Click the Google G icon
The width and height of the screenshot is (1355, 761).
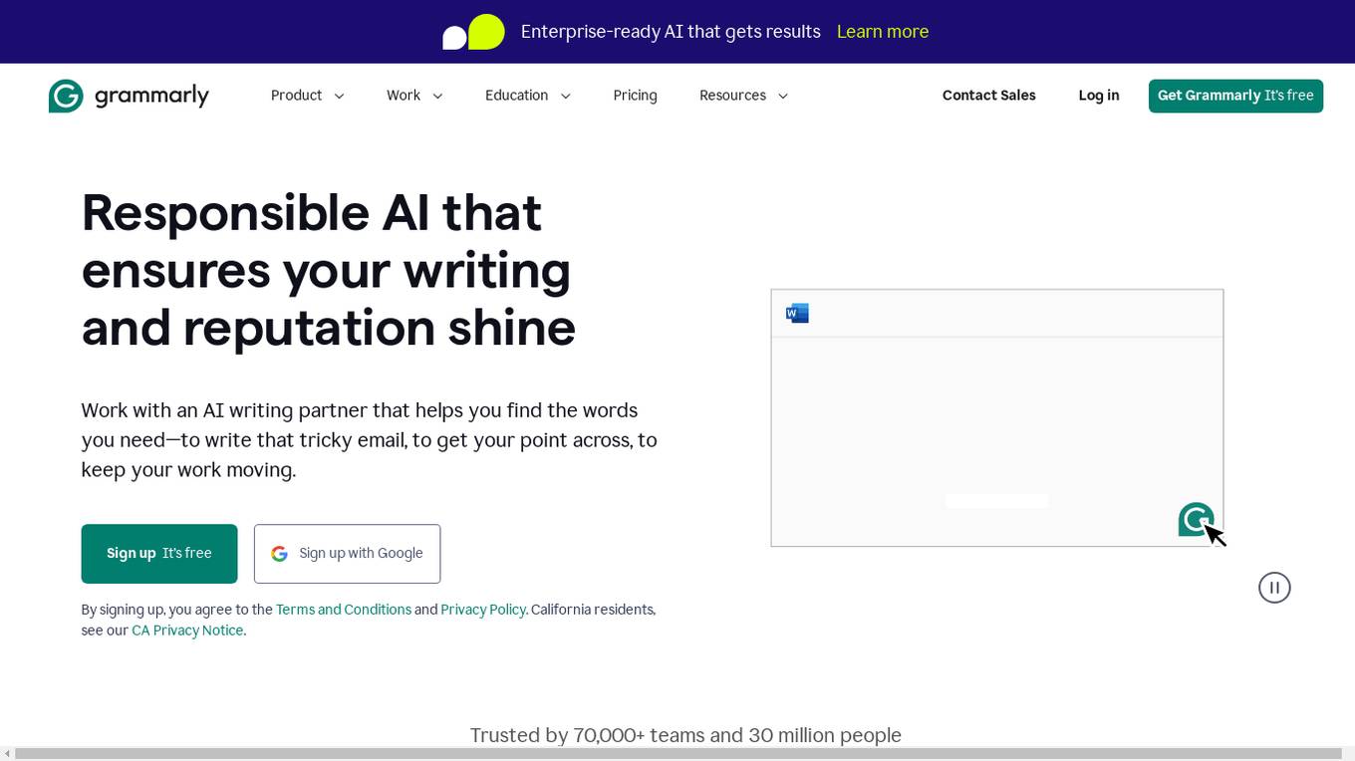click(279, 554)
